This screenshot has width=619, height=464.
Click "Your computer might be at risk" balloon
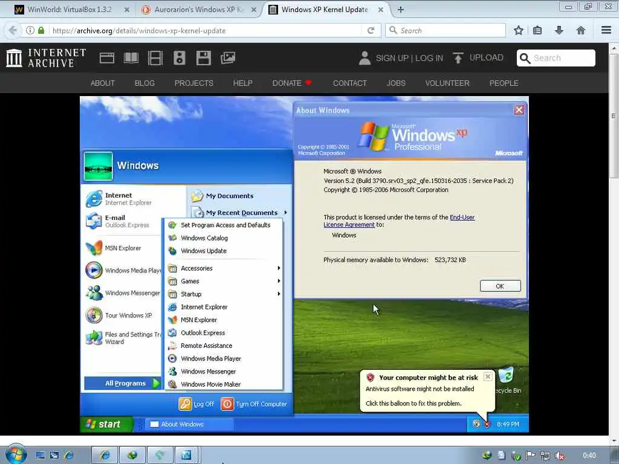point(428,390)
